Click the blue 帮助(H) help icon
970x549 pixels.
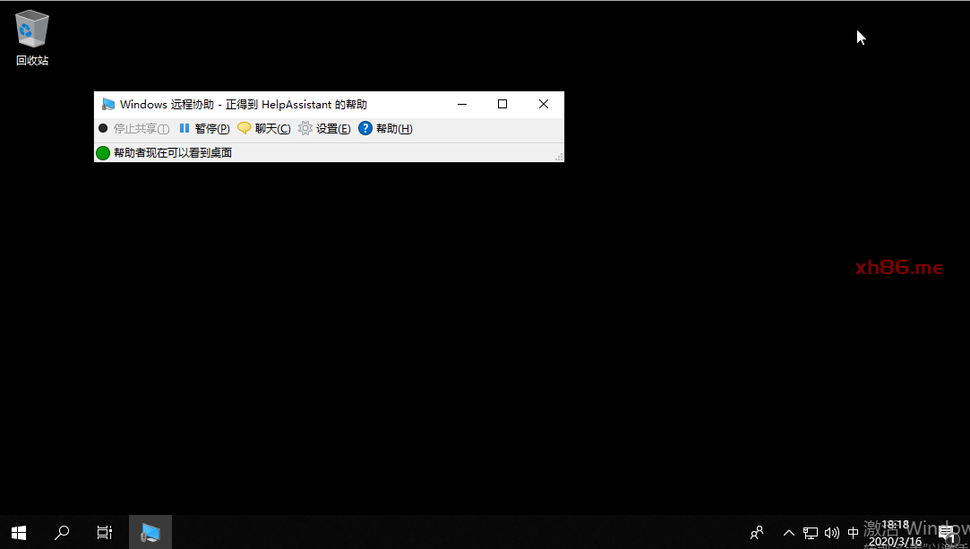[365, 129]
